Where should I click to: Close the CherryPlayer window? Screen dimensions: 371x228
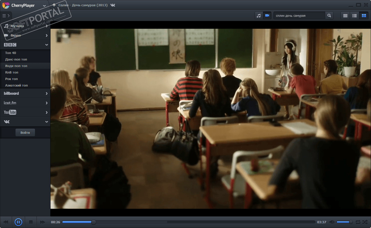coord(366,5)
